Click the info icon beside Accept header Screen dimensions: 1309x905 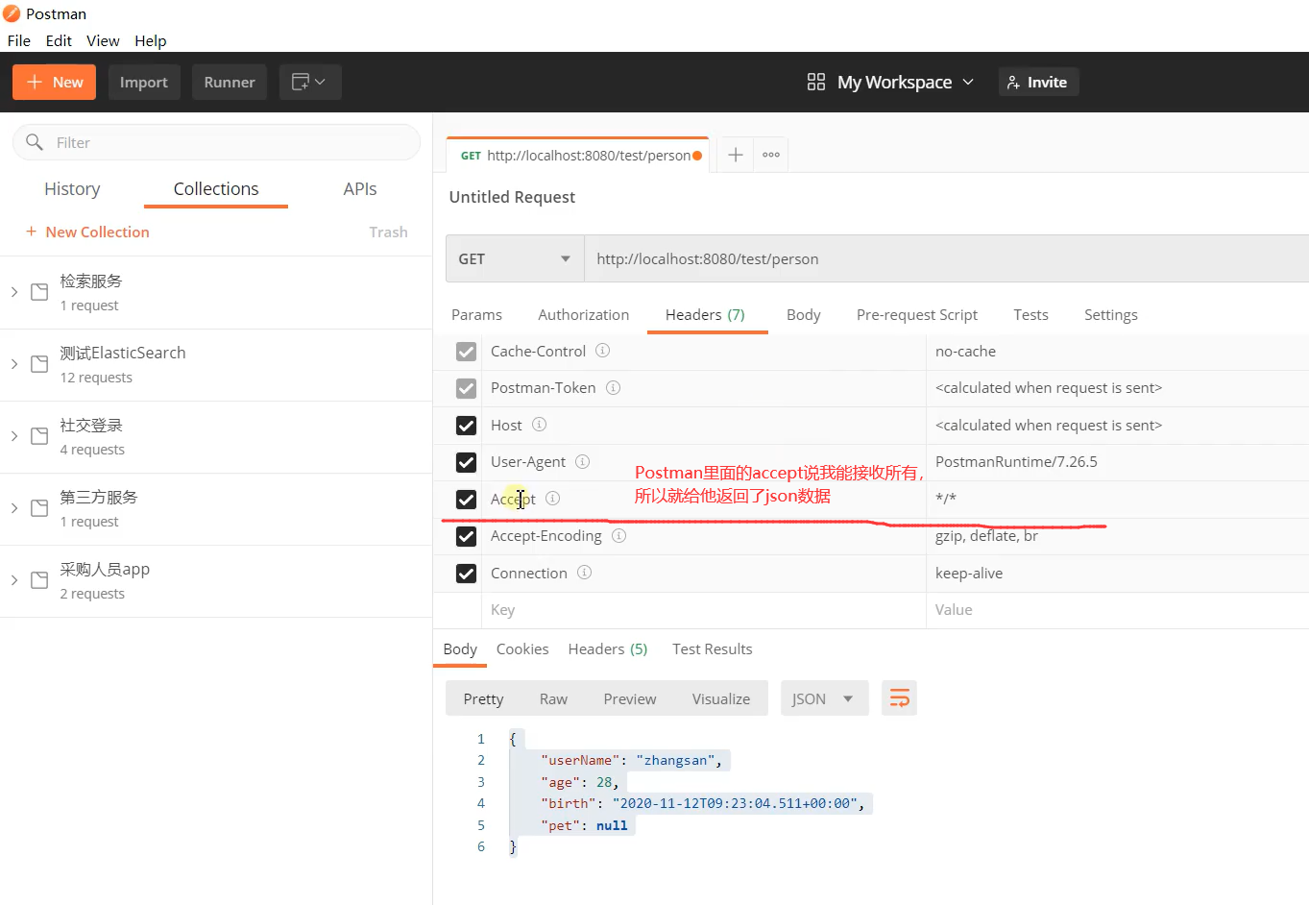553,498
